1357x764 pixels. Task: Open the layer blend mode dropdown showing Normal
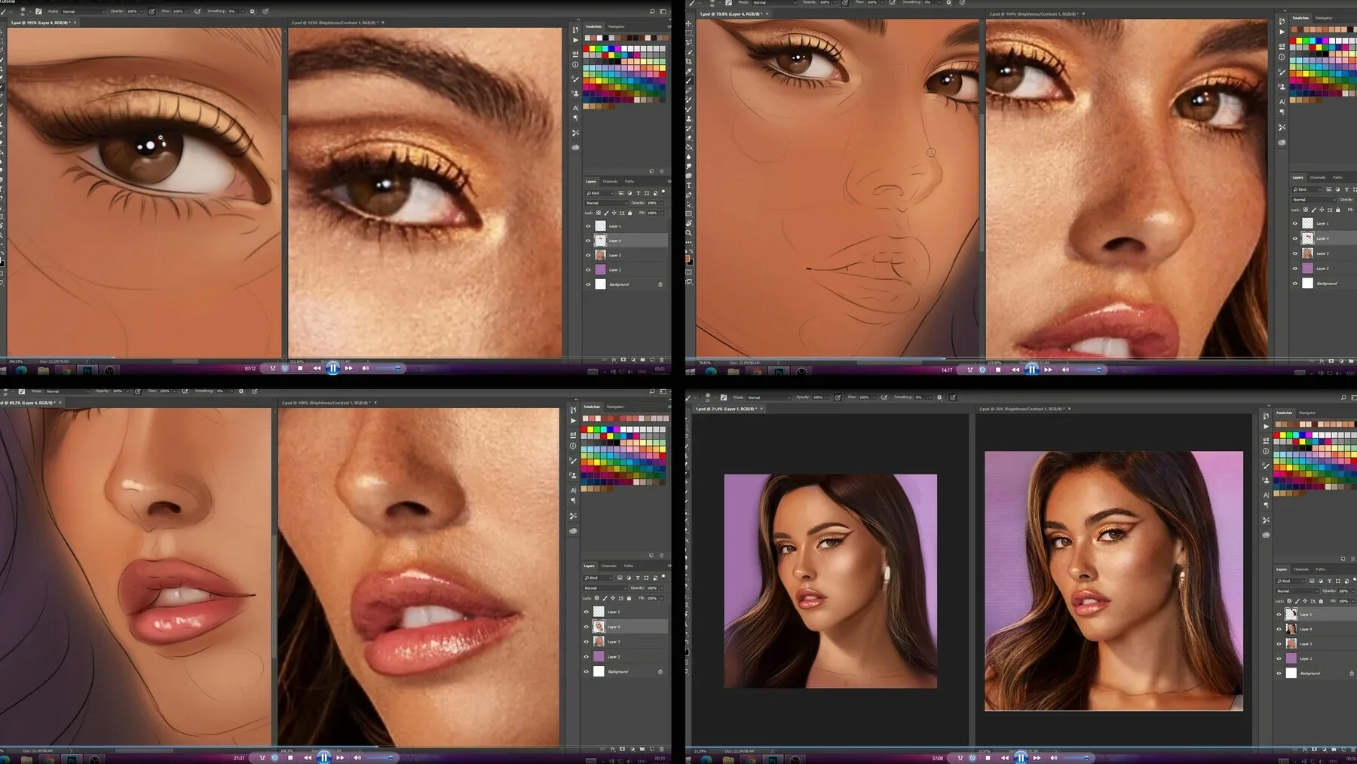[x=605, y=203]
